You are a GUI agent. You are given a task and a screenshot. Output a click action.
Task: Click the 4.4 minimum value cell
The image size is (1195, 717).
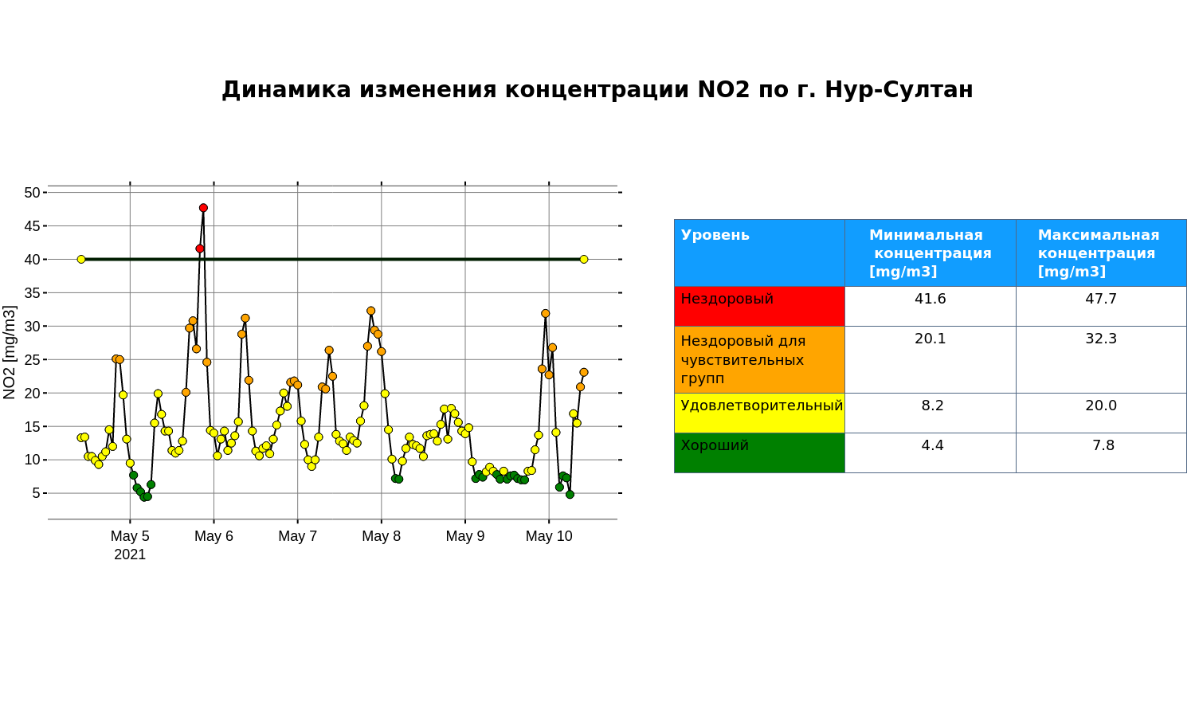tap(931, 453)
